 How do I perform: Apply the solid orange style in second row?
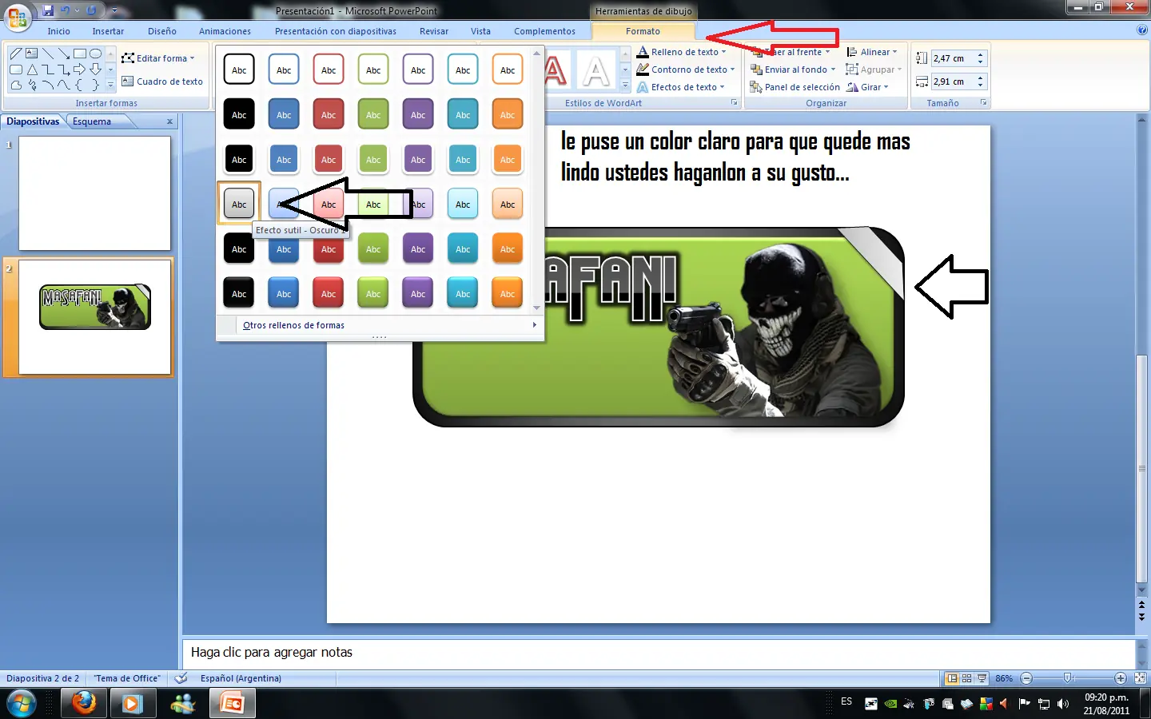click(x=508, y=114)
